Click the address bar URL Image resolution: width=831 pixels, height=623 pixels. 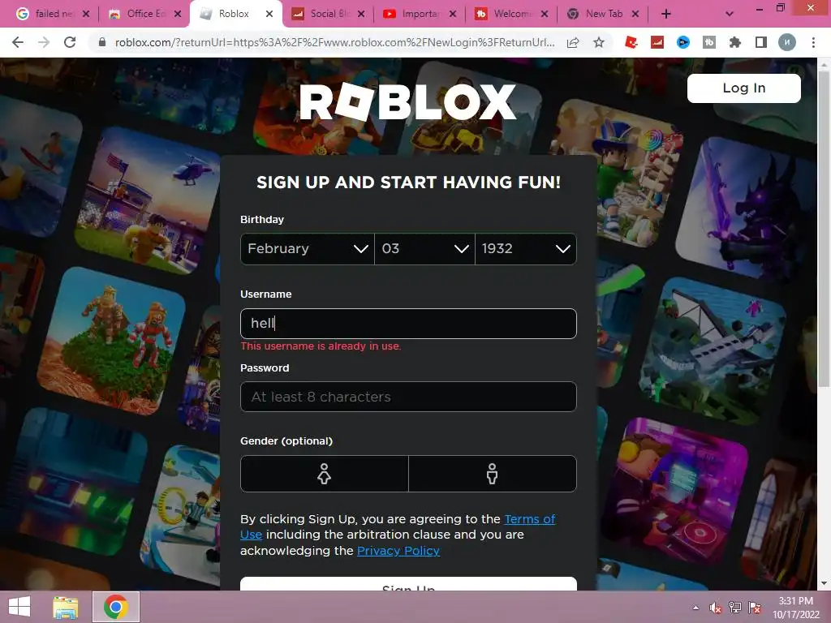[335, 42]
